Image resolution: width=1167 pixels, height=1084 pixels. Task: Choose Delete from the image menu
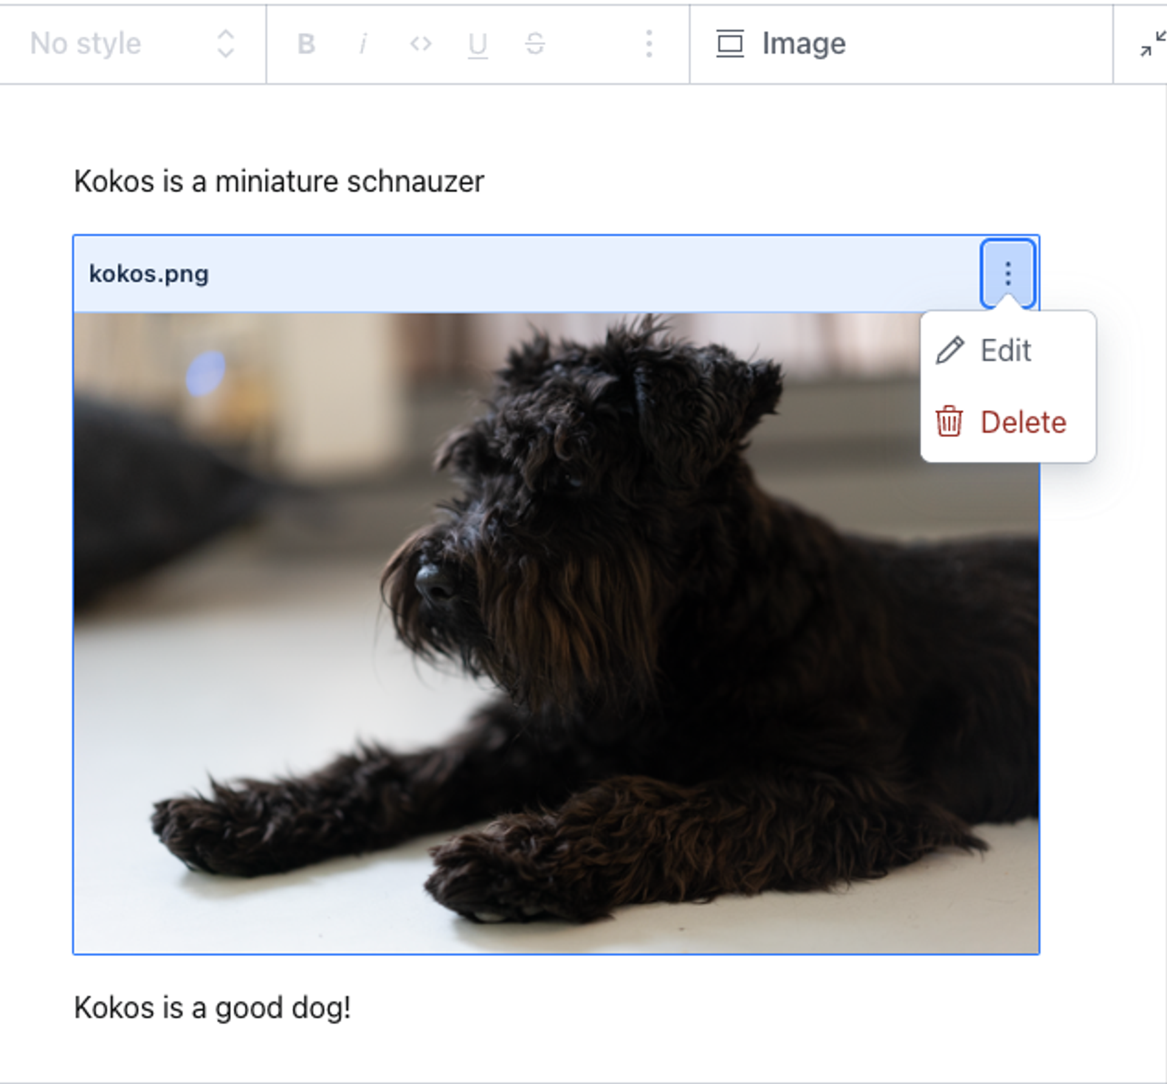tap(1023, 422)
